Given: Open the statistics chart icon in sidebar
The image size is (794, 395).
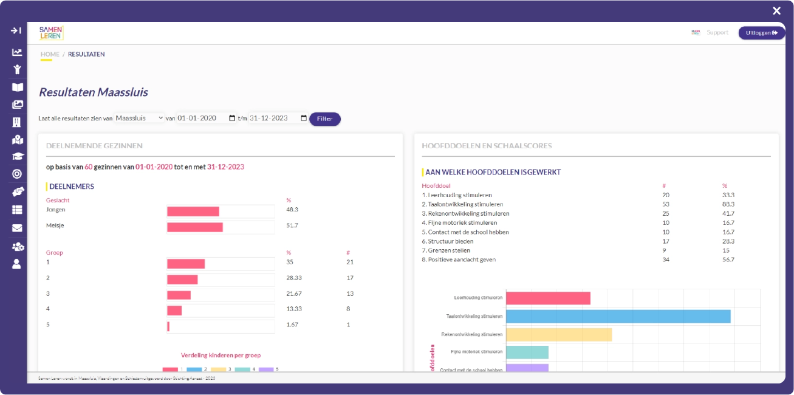Looking at the screenshot, I should pyautogui.click(x=18, y=53).
